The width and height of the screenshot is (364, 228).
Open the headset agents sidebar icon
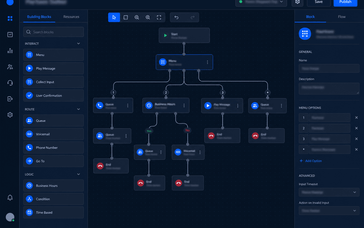click(10, 83)
